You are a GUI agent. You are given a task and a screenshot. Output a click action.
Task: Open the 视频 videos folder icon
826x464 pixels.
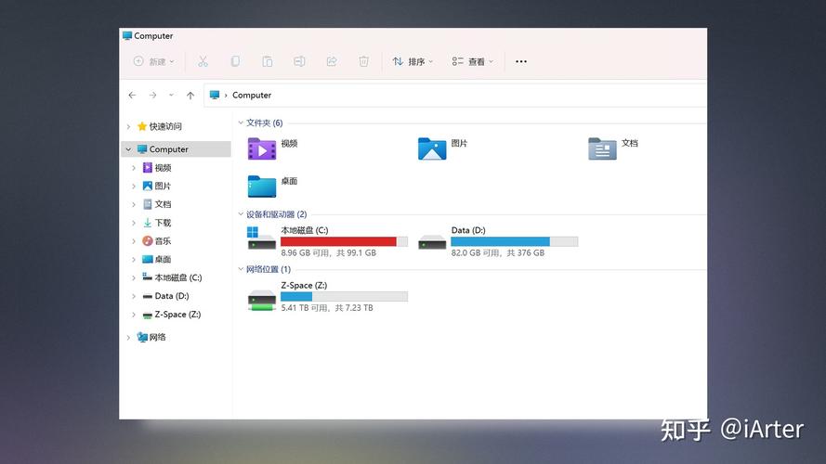[x=262, y=148]
